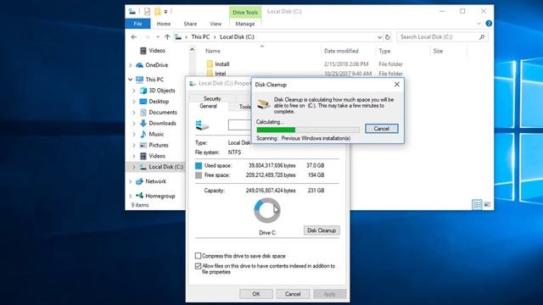Switch to large icons view layout icon

pyautogui.click(x=487, y=204)
